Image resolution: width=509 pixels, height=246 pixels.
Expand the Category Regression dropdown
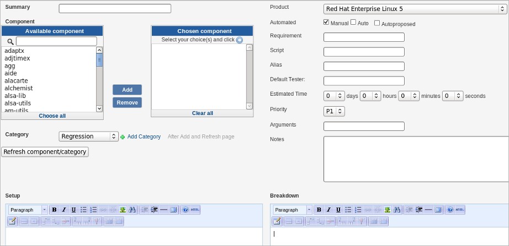point(88,136)
